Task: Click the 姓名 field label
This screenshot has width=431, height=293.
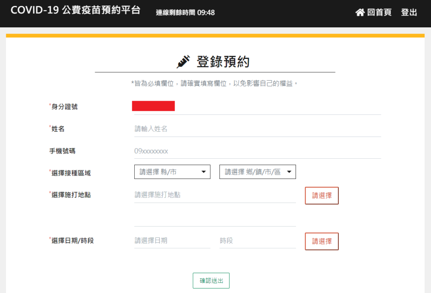Action: 58,129
